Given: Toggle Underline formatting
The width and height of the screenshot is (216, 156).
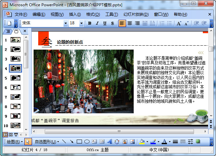Looking at the screenshot, I should (105, 23).
